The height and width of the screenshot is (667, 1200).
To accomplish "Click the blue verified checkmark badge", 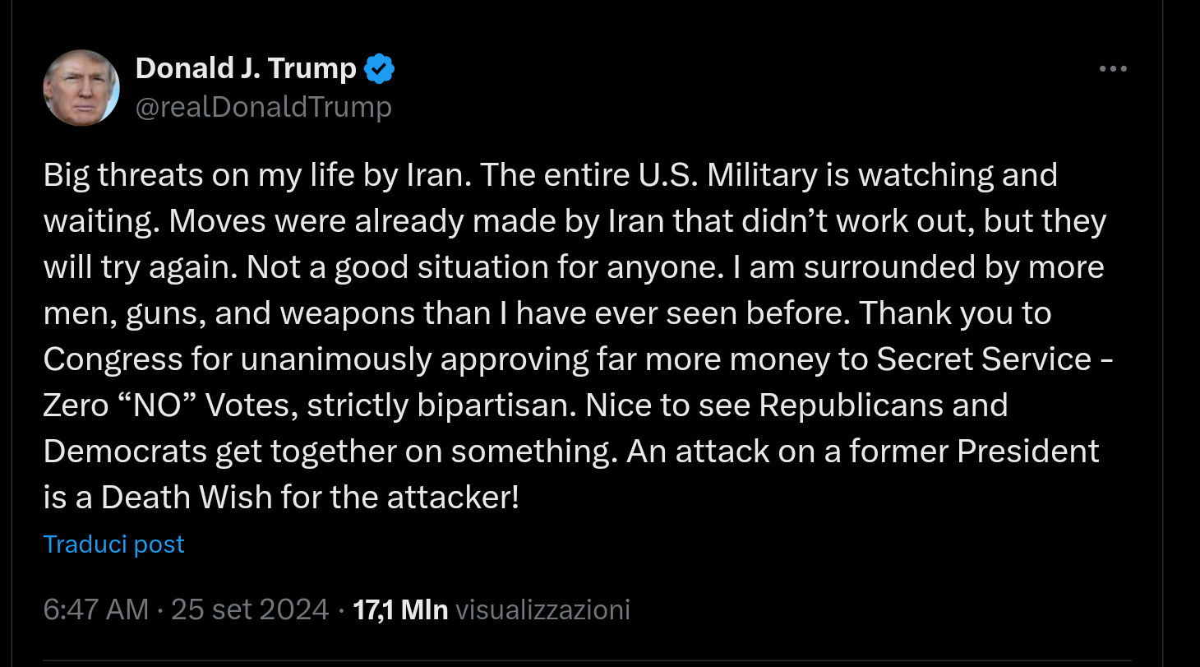I will coord(379,68).
